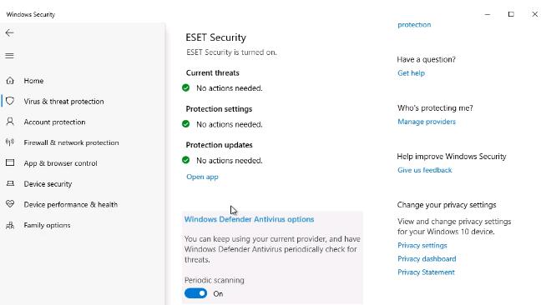Click the Device security laptop icon
Viewport: 541px width, 305px height.
[x=10, y=183]
